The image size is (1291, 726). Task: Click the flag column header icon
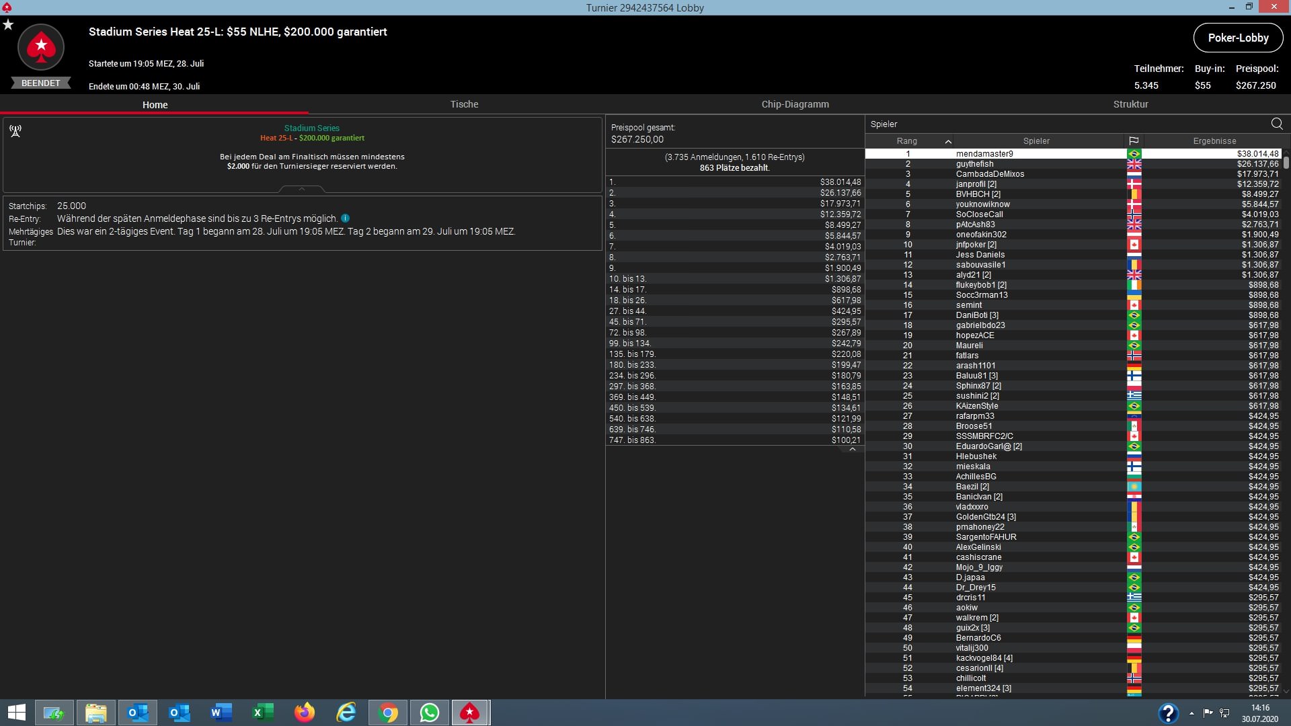(1134, 141)
